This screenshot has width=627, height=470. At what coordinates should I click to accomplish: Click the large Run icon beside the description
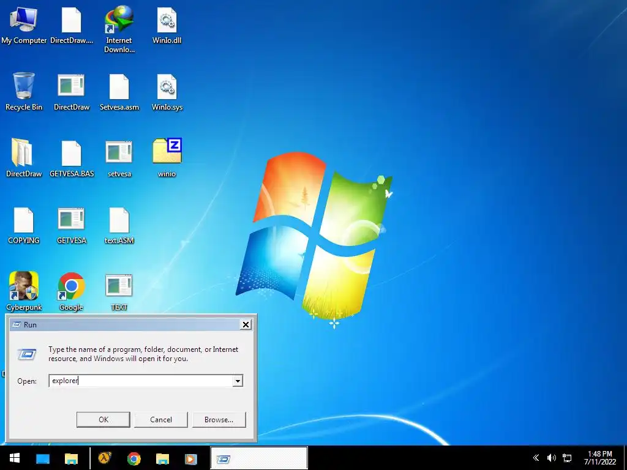tap(27, 354)
